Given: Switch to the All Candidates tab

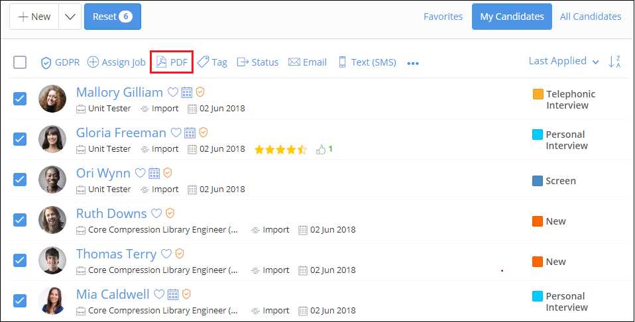Looking at the screenshot, I should [x=591, y=17].
